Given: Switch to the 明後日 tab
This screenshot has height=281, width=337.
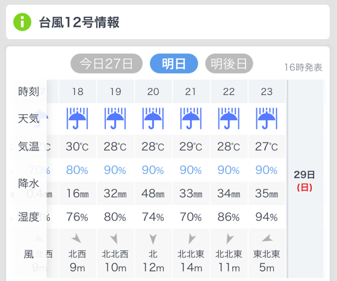Looking at the screenshot, I should click(229, 64).
